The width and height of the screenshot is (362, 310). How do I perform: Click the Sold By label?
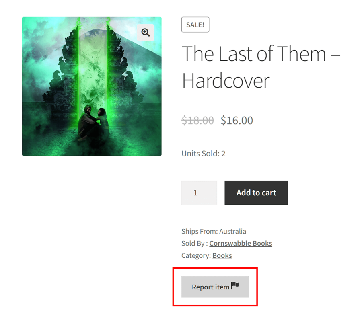tap(194, 243)
